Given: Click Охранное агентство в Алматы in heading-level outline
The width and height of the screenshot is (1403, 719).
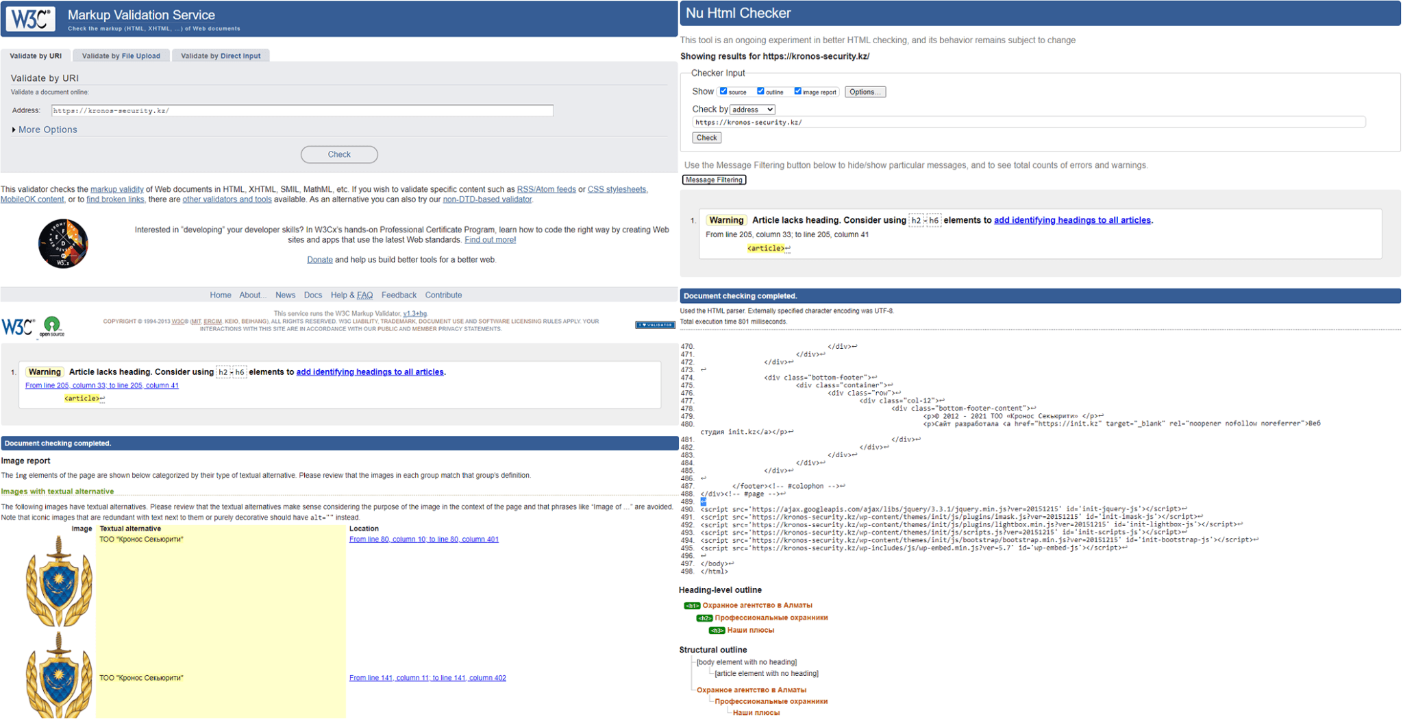Looking at the screenshot, I should click(x=757, y=606).
